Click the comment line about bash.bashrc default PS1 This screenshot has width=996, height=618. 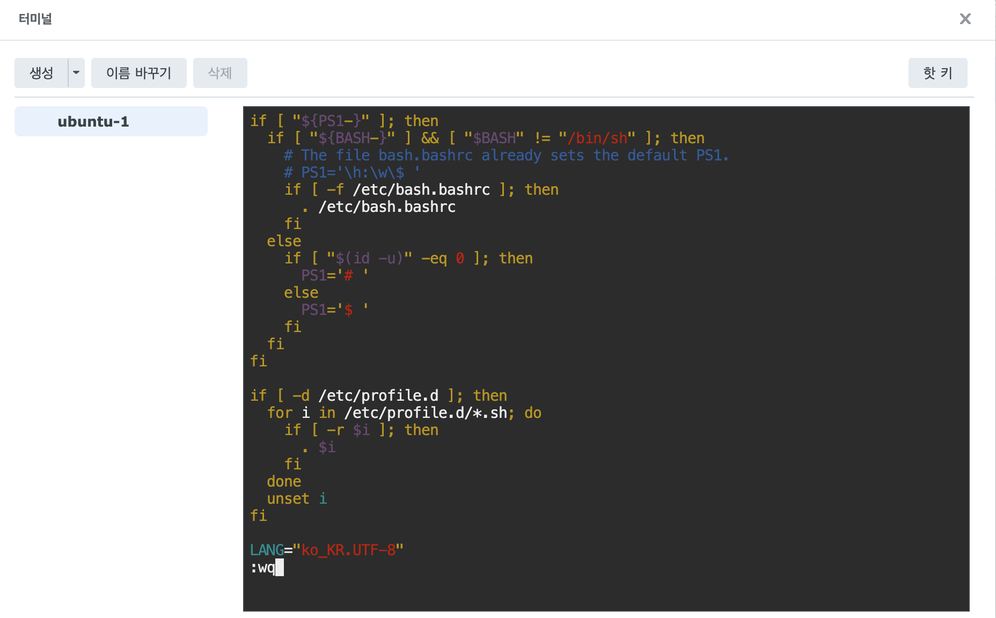pos(506,156)
